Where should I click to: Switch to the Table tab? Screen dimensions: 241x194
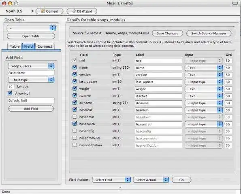pos(15,46)
